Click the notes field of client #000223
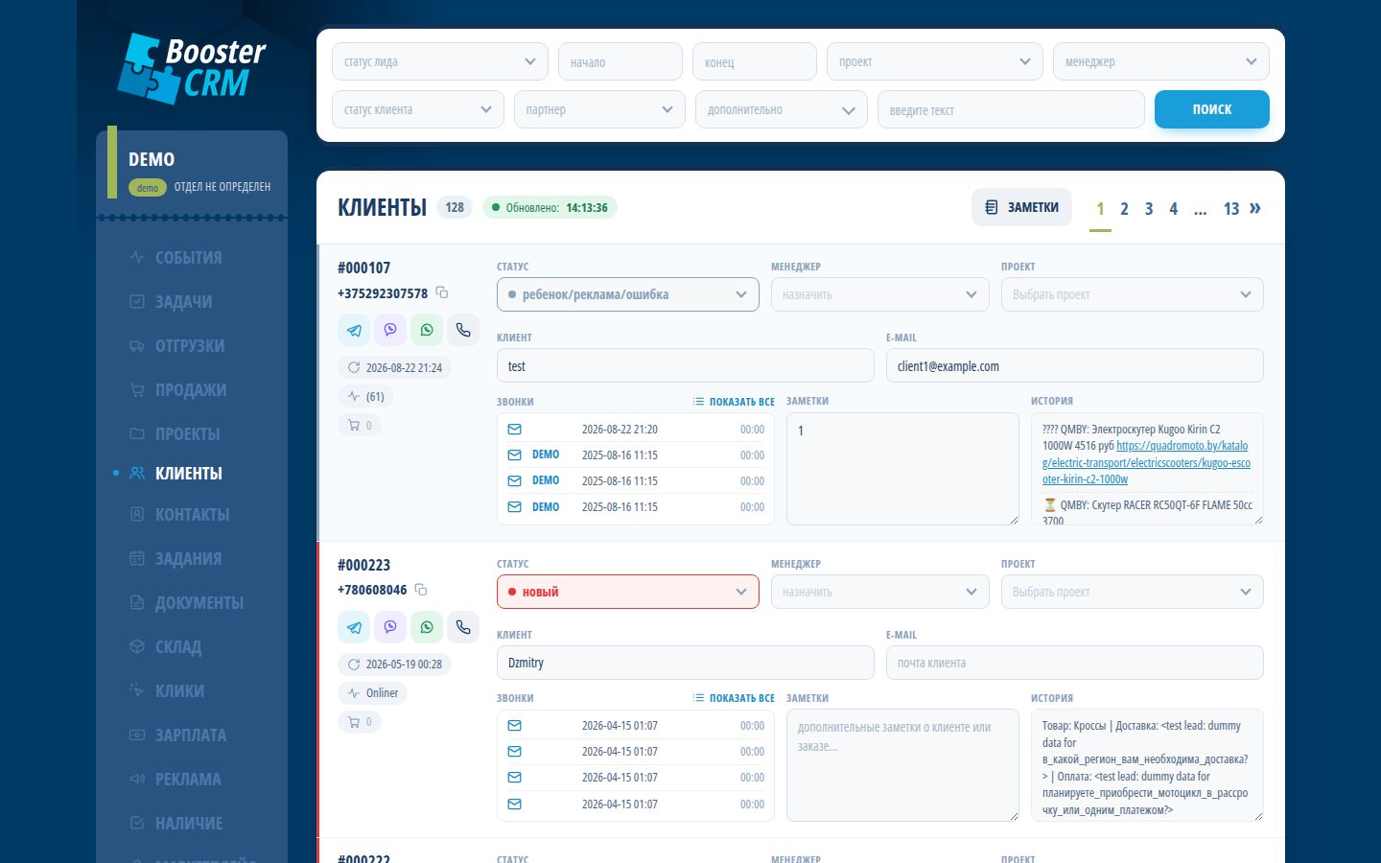This screenshot has height=863, width=1381. (902, 765)
